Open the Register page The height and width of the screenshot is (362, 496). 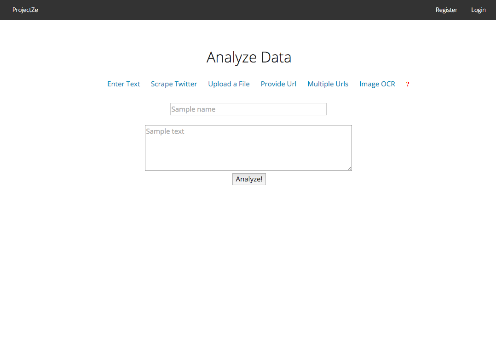[x=446, y=10]
